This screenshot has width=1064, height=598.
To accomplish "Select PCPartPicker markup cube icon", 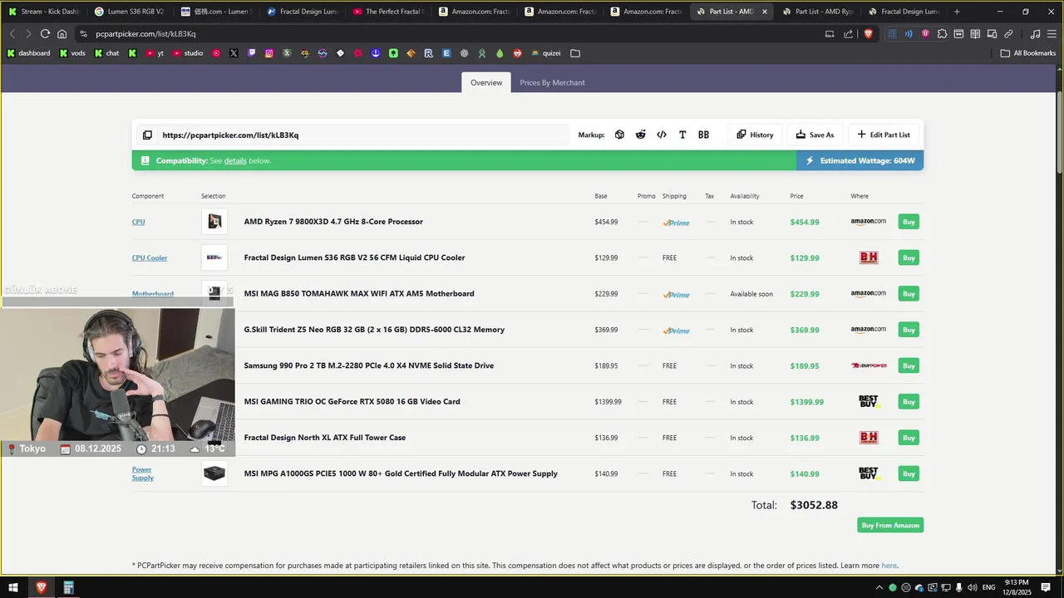I will point(619,135).
